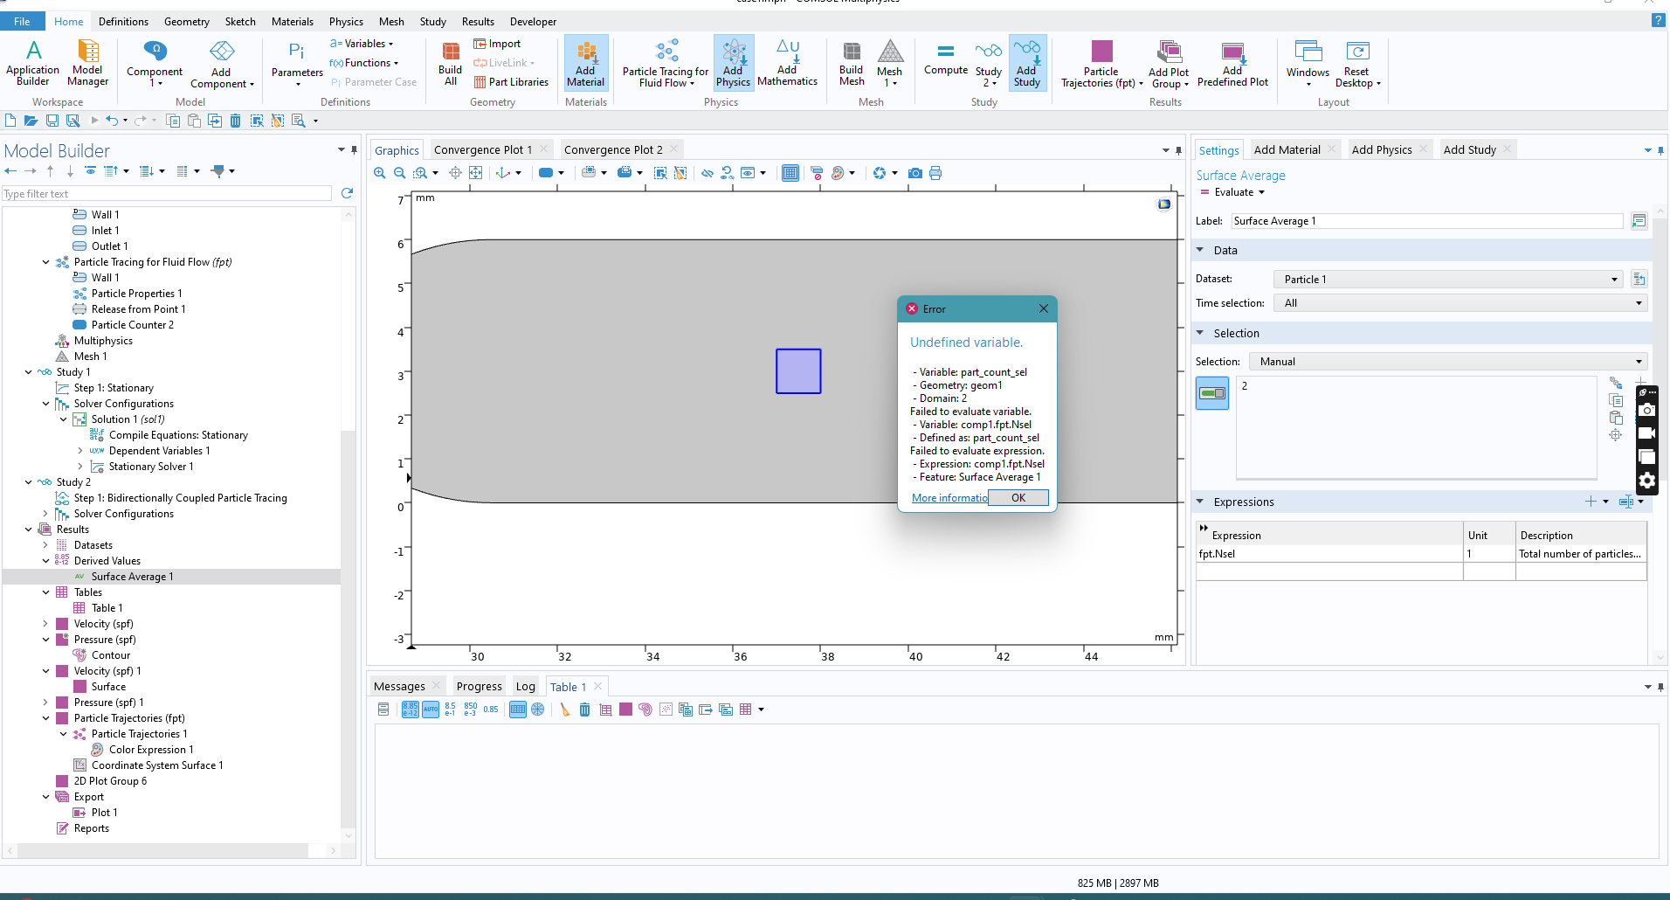Click OK in the Error dialog

[1018, 498]
